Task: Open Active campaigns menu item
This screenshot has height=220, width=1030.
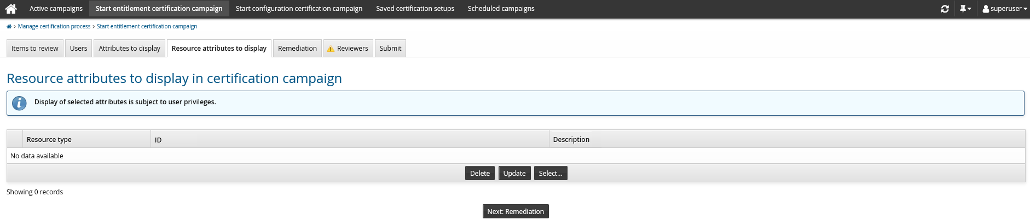Action: 56,9
